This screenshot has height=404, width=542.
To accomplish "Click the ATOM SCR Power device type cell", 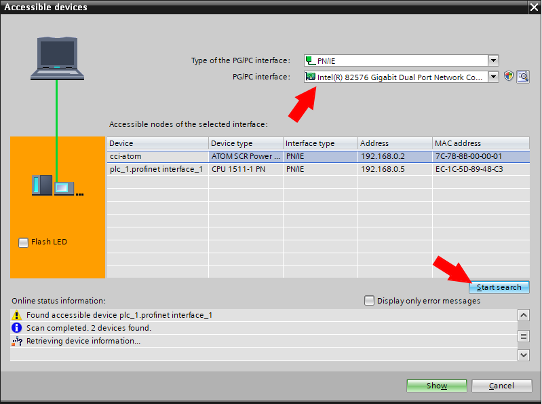I will point(246,156).
